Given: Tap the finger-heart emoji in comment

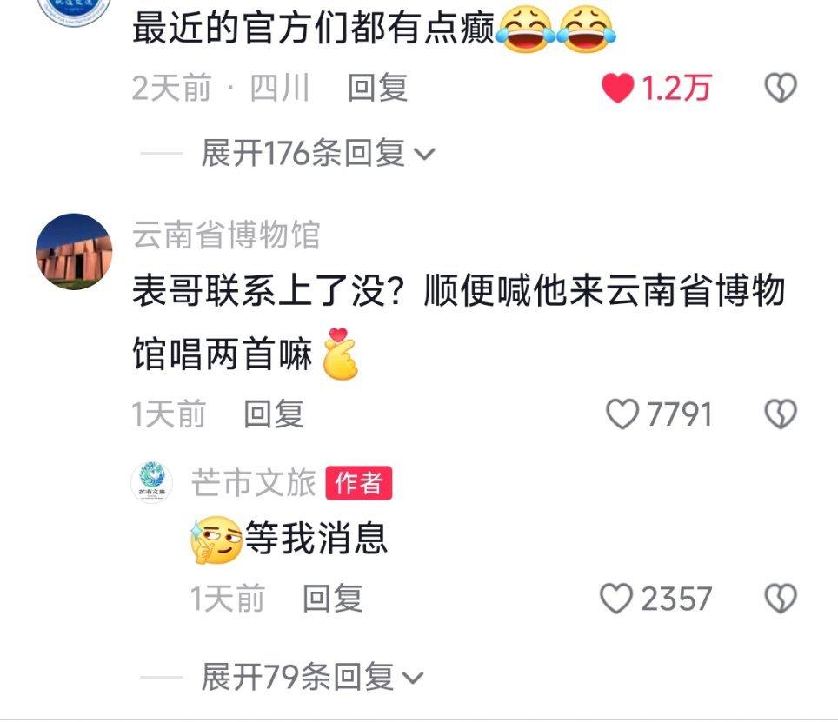Looking at the screenshot, I should click(x=341, y=354).
